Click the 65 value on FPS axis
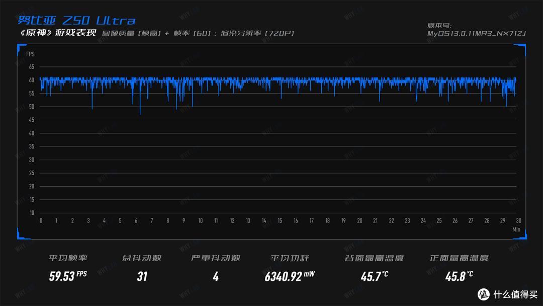This screenshot has width=543, height=306. (x=32, y=67)
